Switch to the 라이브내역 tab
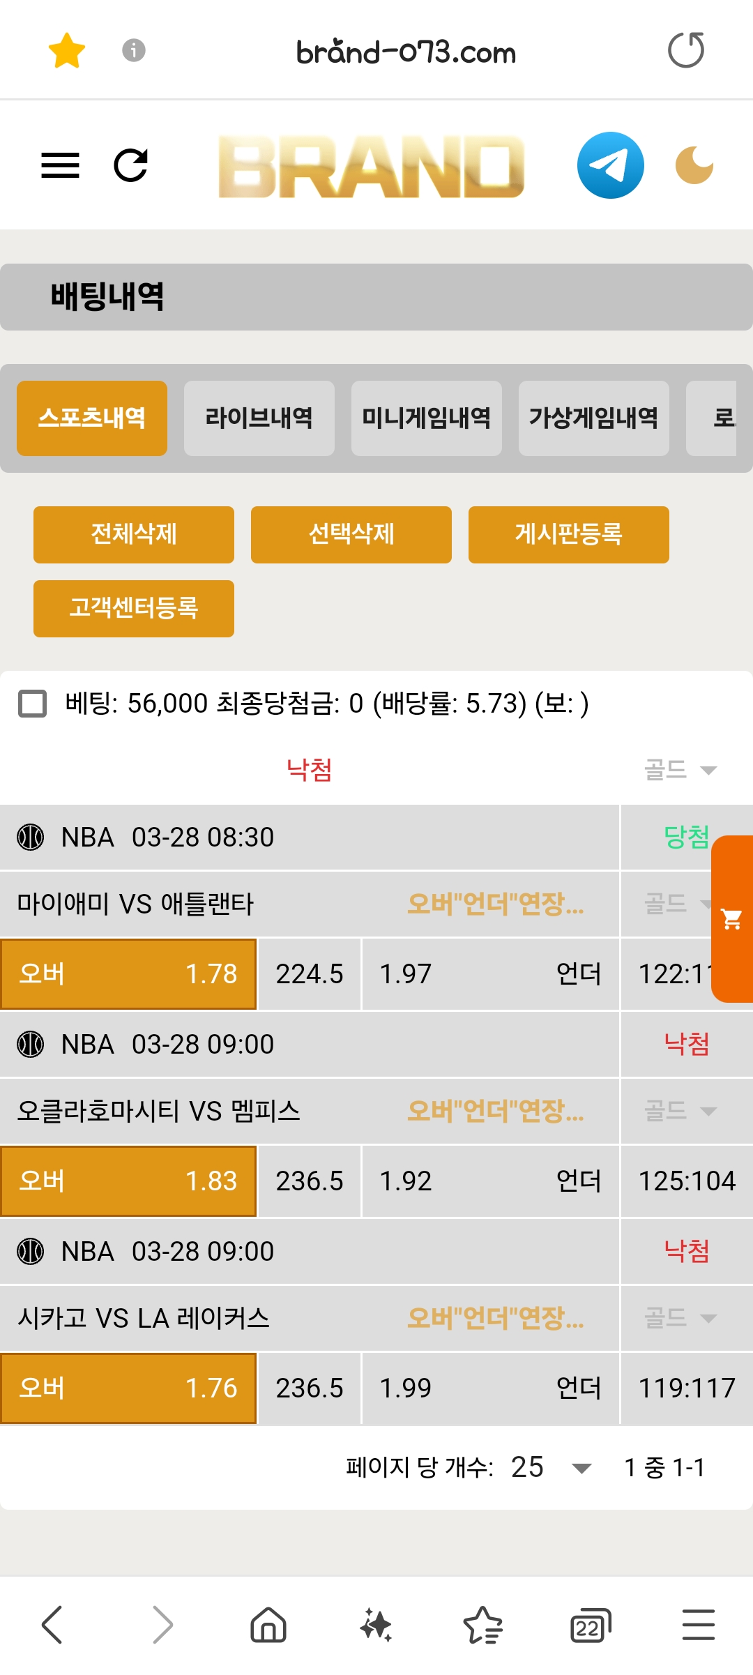753x1675 pixels. [x=259, y=418]
